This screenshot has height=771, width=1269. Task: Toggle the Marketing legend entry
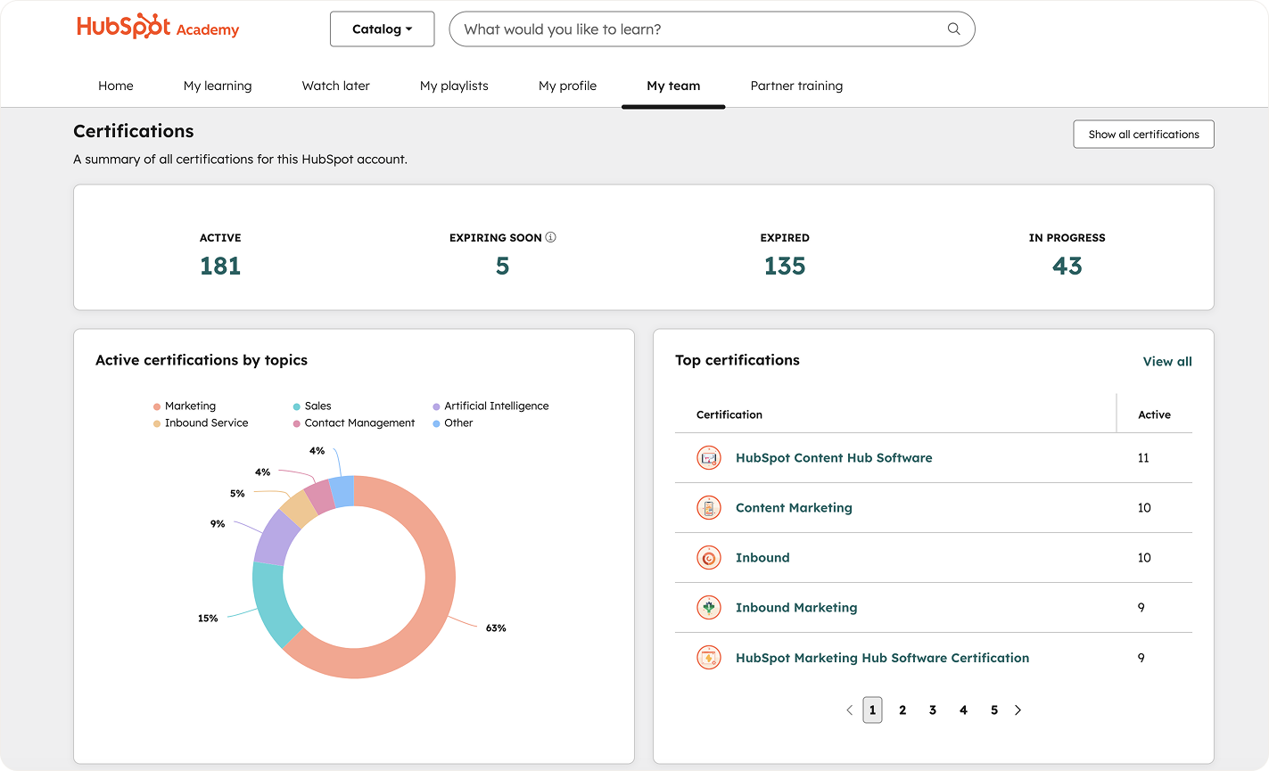186,406
